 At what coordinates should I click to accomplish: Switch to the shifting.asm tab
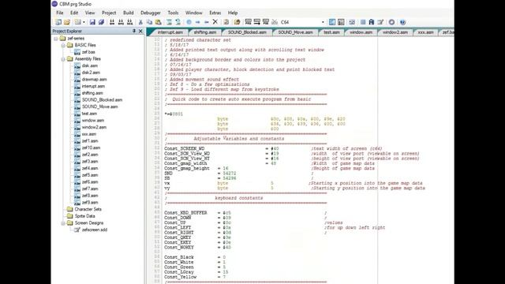pyautogui.click(x=205, y=32)
